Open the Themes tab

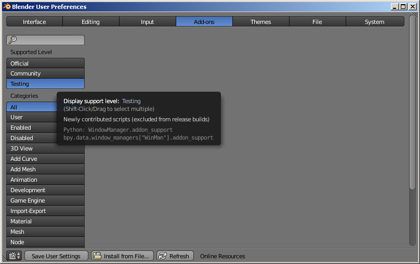click(x=260, y=22)
